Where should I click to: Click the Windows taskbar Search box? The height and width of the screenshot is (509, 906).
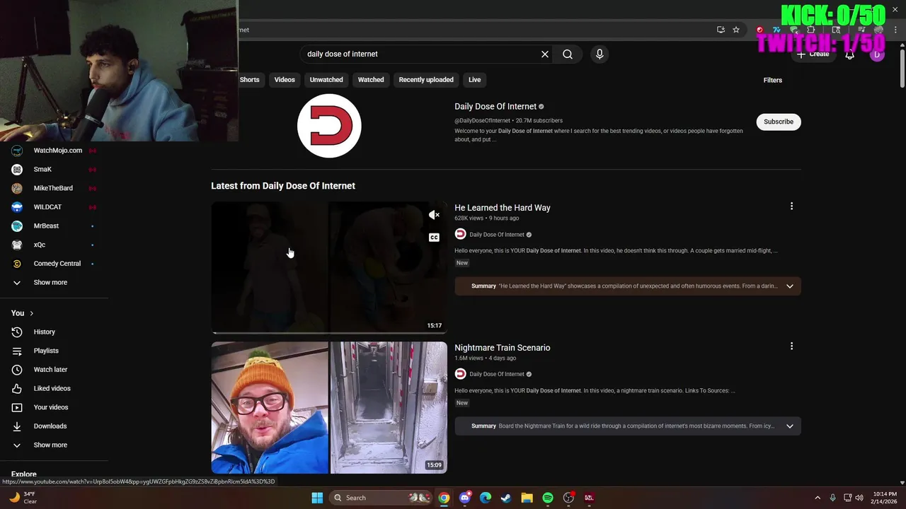[382, 498]
